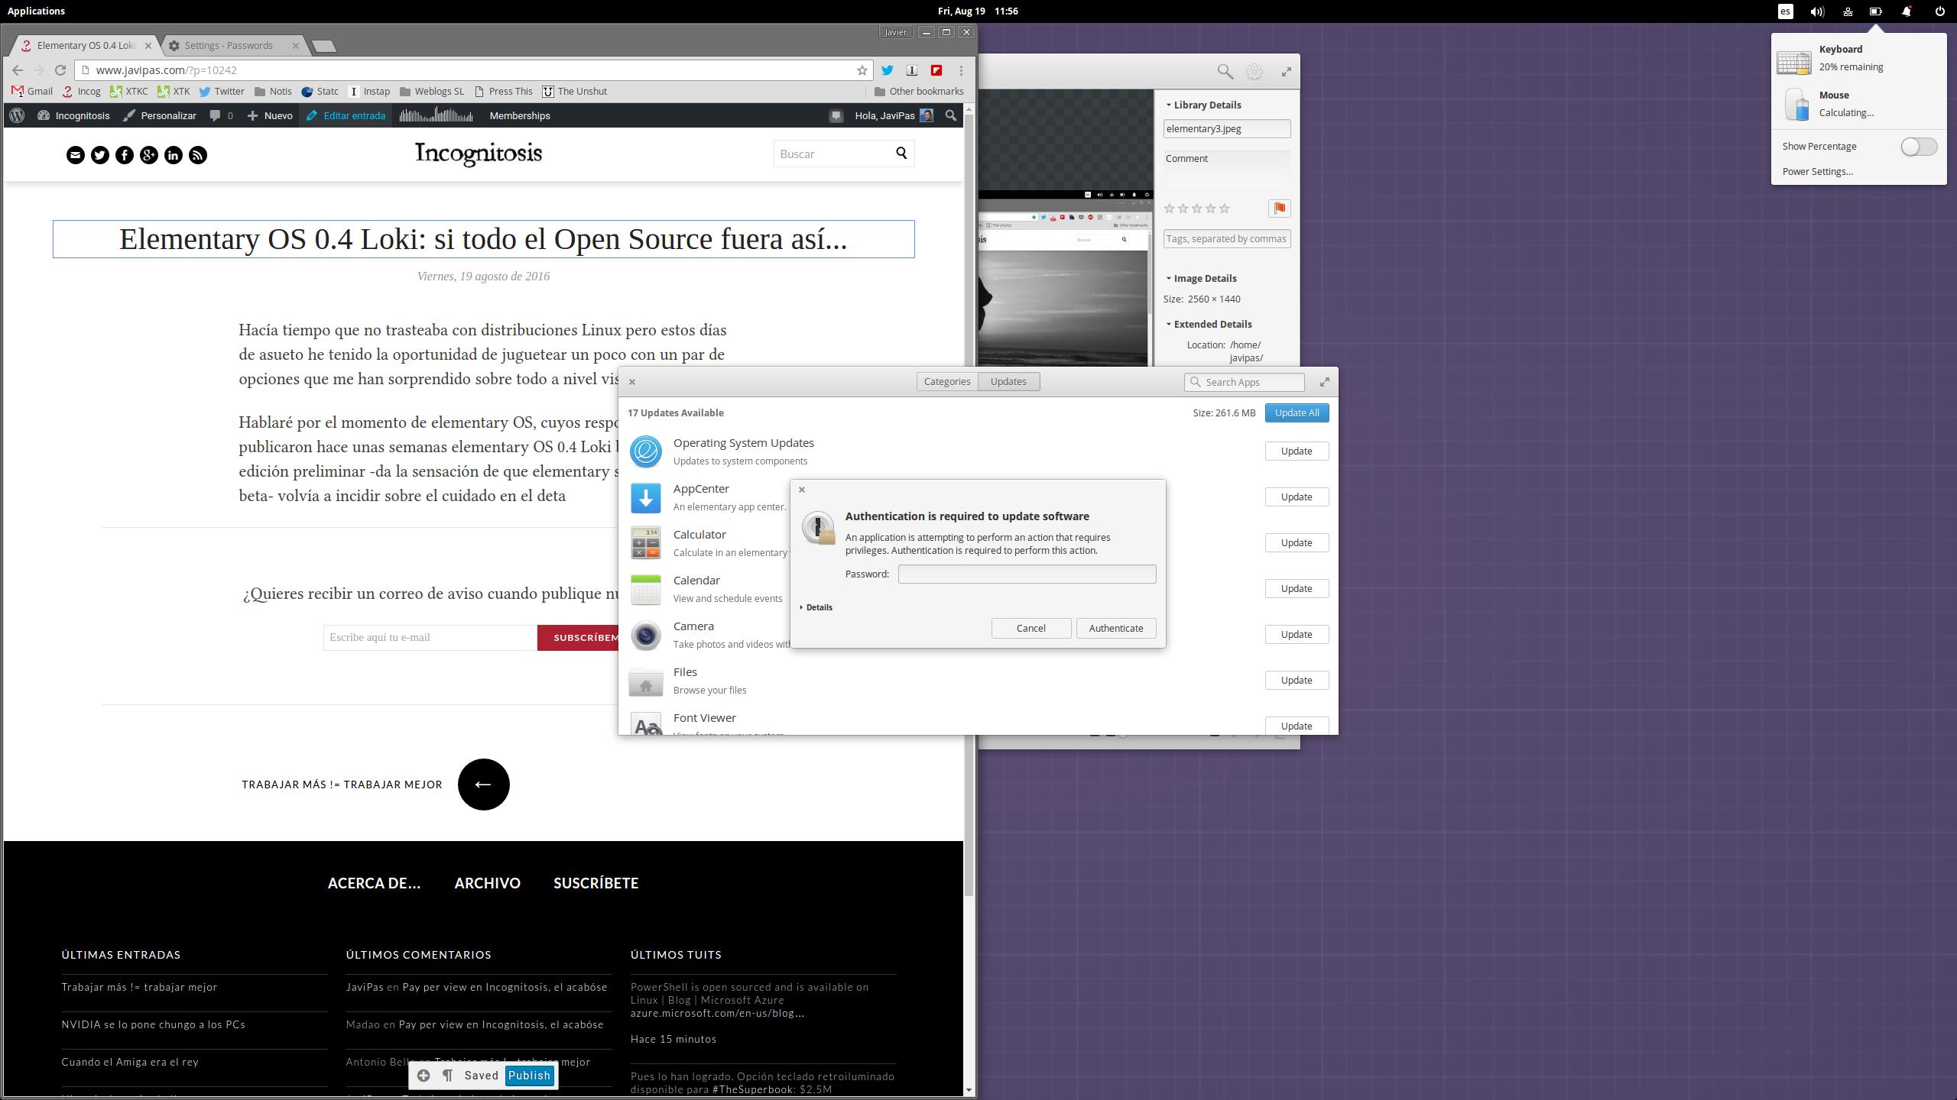
Task: Switch to the Categories tab in AppCenter
Action: point(946,381)
